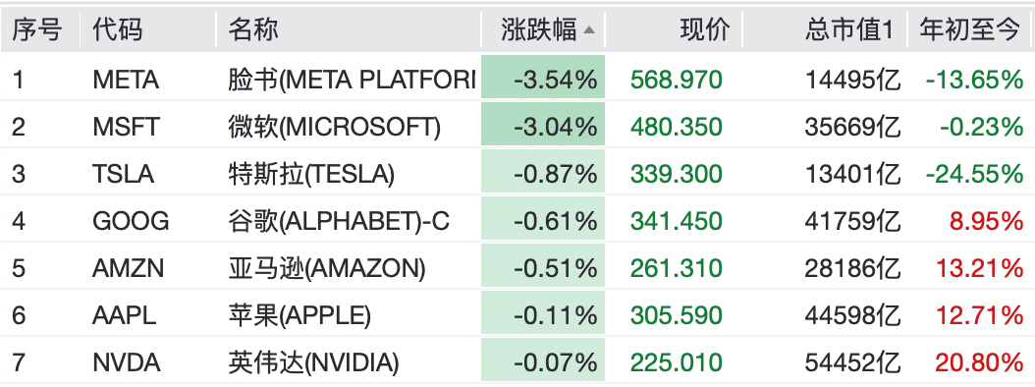The width and height of the screenshot is (1035, 387).
Task: Select the MSFT ticker code
Action: pyautogui.click(x=126, y=127)
